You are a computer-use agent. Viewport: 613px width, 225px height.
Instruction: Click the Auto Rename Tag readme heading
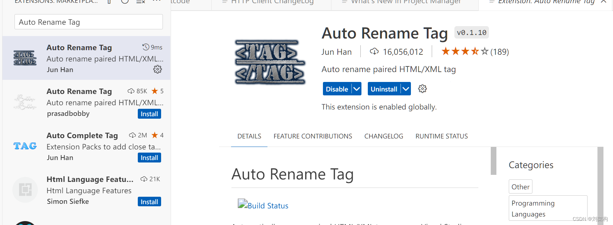293,174
